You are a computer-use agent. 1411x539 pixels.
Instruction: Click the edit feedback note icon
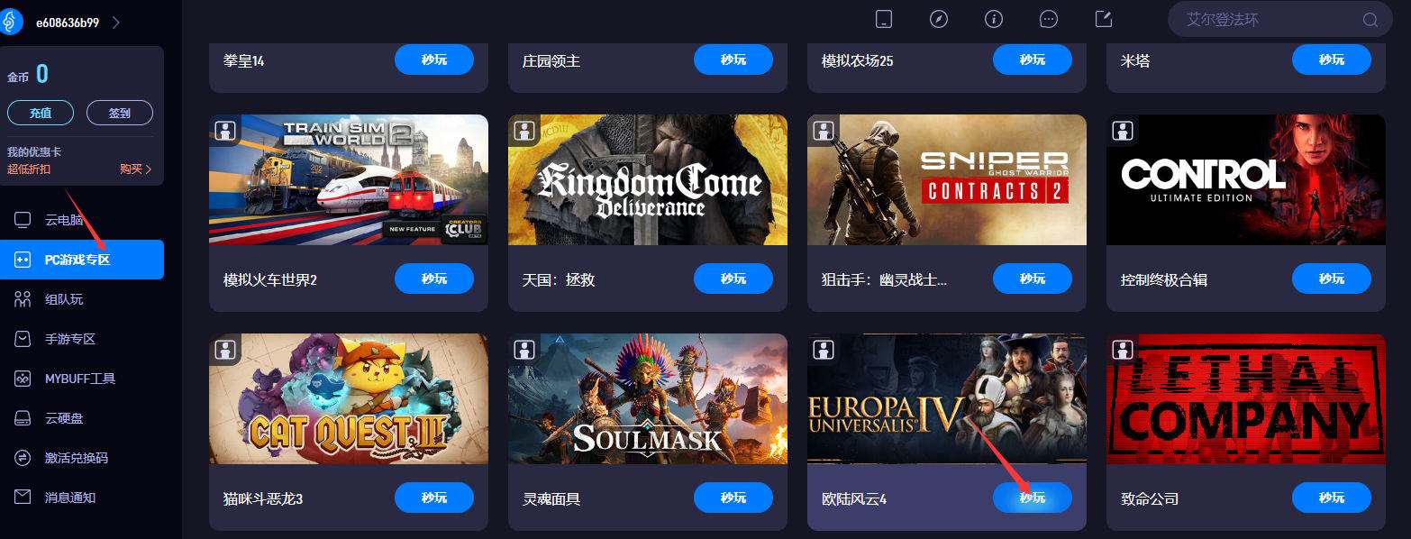coord(1103,19)
